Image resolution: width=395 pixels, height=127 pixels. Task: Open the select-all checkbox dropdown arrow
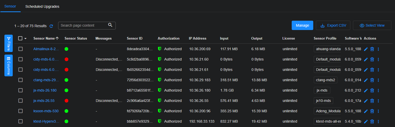pos(25,39)
